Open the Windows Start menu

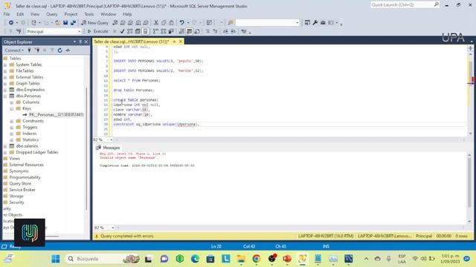(x=56, y=259)
